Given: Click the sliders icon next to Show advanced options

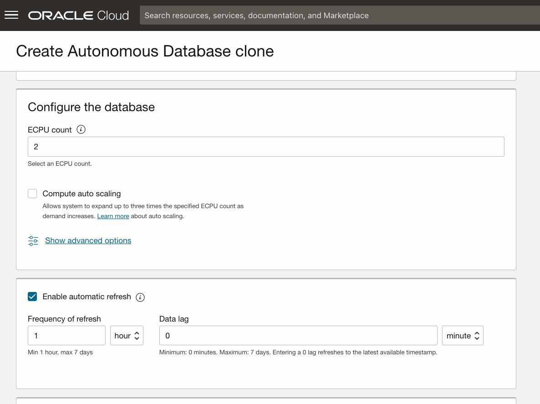Looking at the screenshot, I should 33,240.
